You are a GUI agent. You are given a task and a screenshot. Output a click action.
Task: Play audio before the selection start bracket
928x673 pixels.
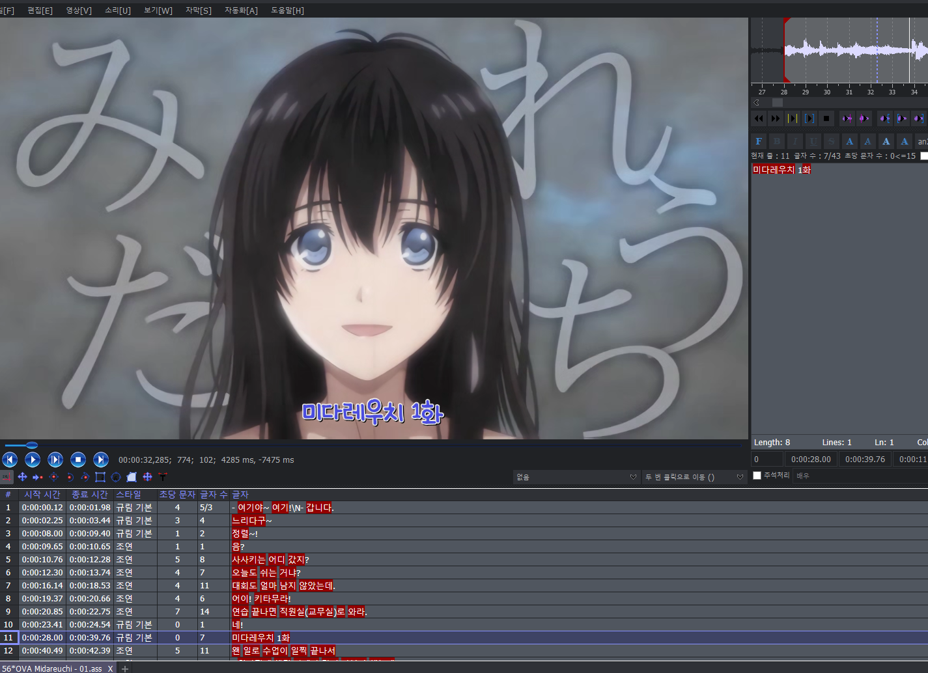(x=884, y=118)
